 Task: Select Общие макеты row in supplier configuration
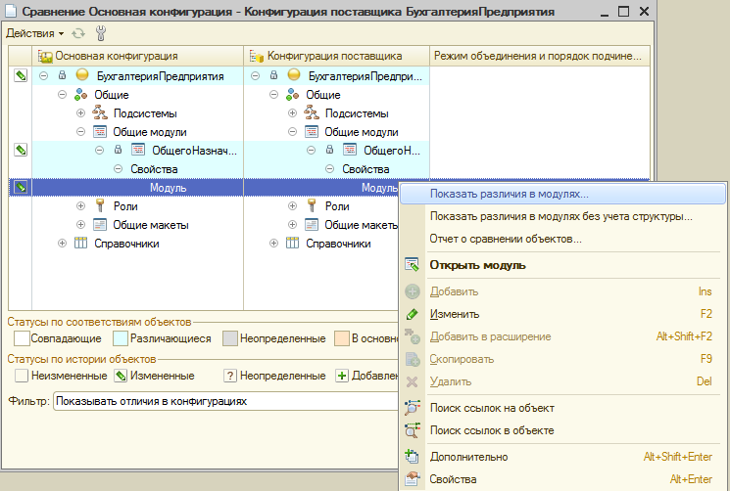point(321,225)
